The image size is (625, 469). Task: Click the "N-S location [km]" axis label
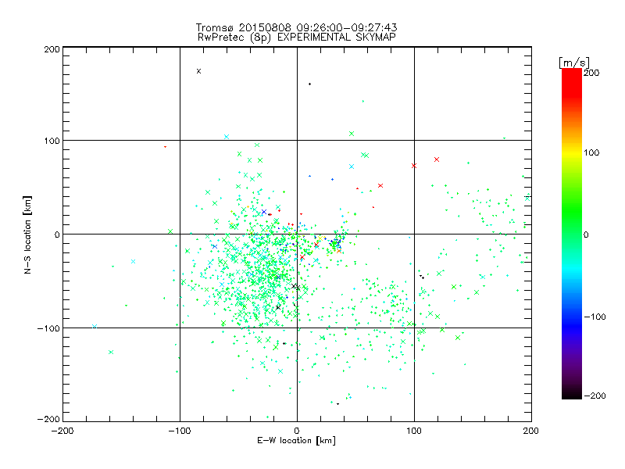pyautogui.click(x=27, y=234)
